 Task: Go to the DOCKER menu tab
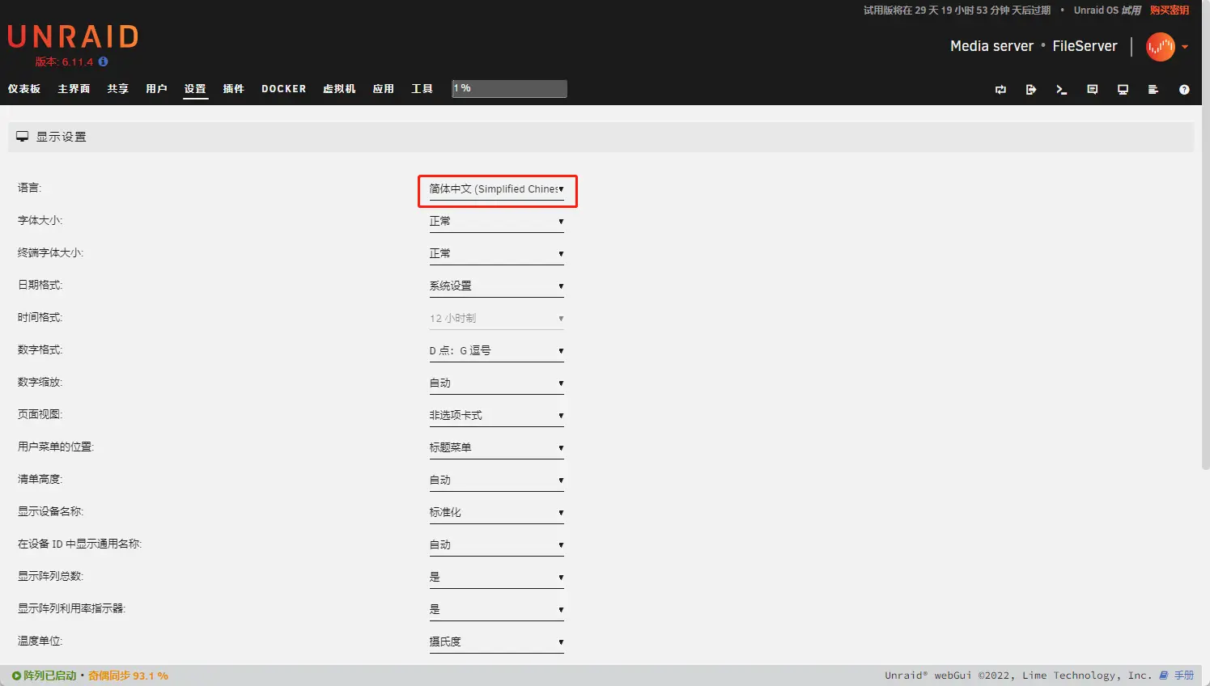tap(283, 89)
